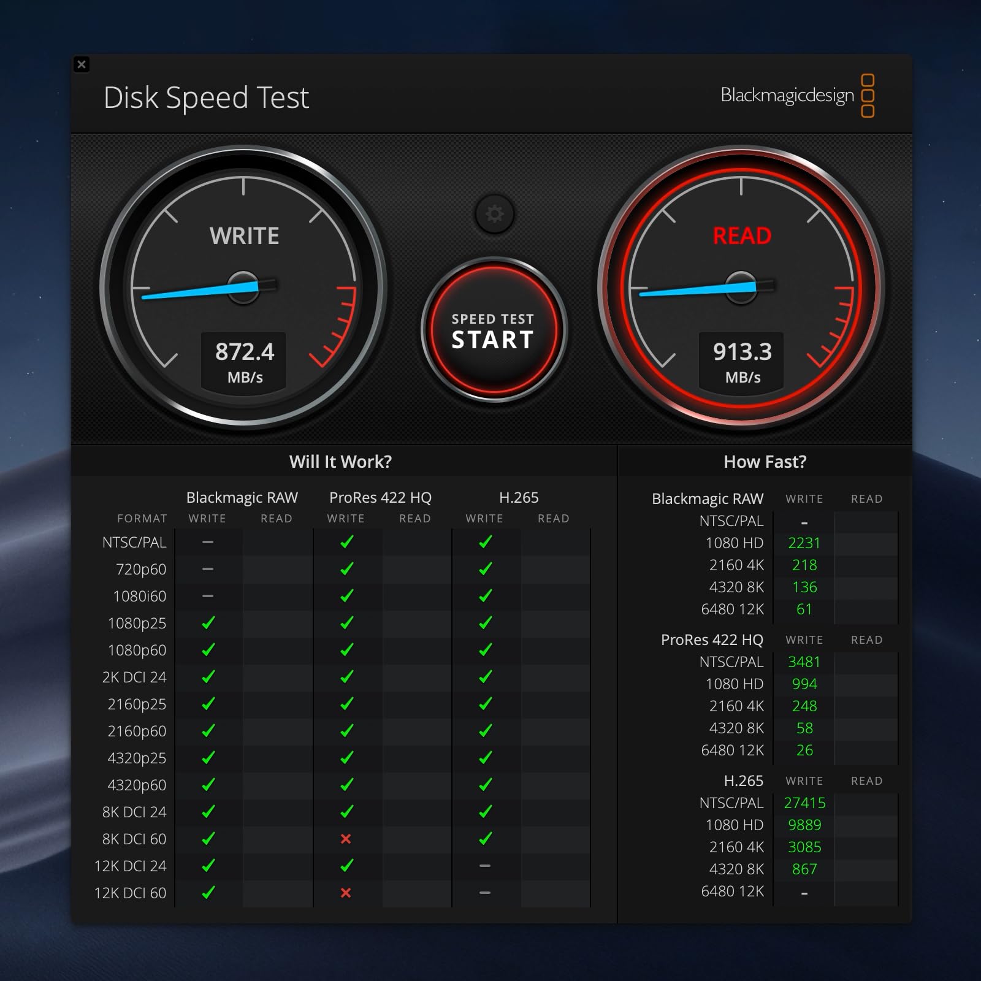Click Blackmagic RAW write checkmark for 1080p25
Viewport: 981px width, 981px height.
(x=208, y=623)
